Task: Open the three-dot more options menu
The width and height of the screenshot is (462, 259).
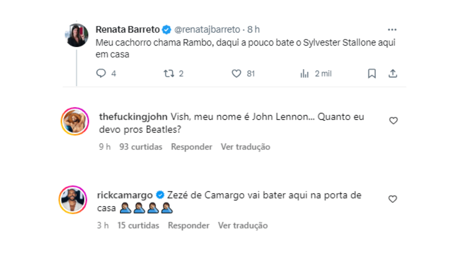Action: coord(392,30)
